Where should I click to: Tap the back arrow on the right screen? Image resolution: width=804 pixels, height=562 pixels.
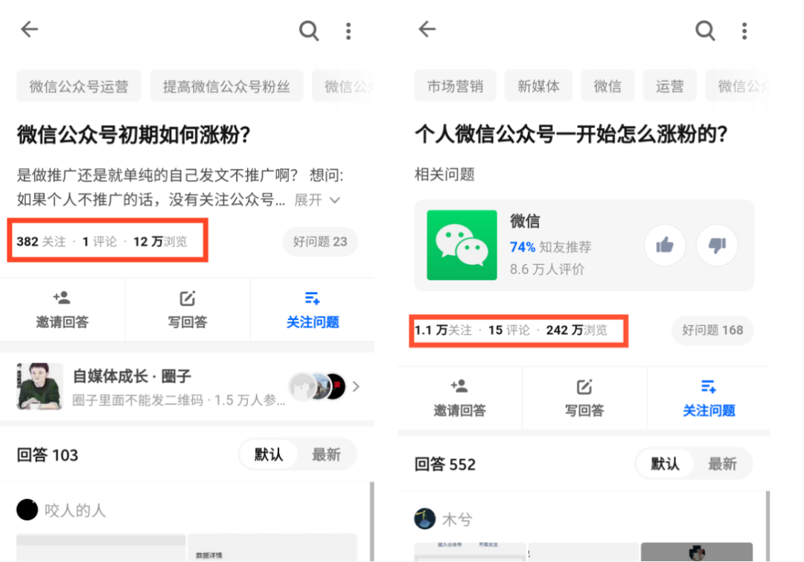click(425, 29)
